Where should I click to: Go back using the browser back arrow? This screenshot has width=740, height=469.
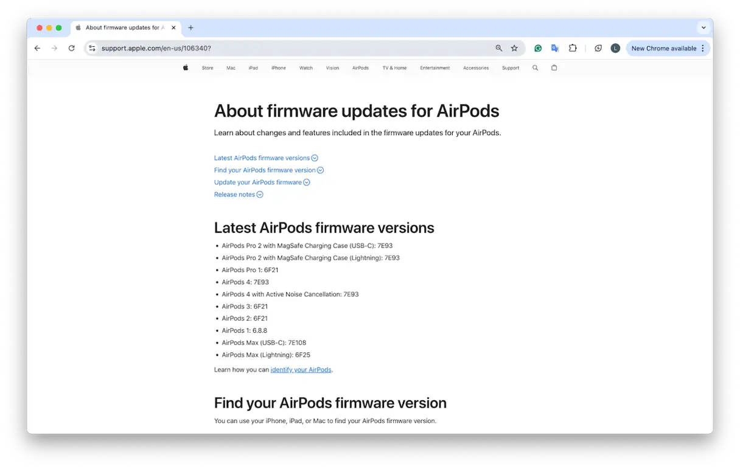pyautogui.click(x=38, y=48)
